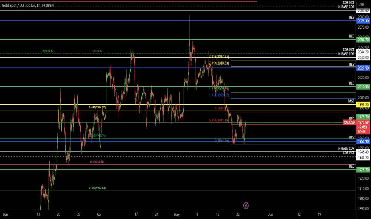Select the 0.382(1907.84) Fibonacci level label
Screen dimensions: 371x219
(x=97, y=188)
